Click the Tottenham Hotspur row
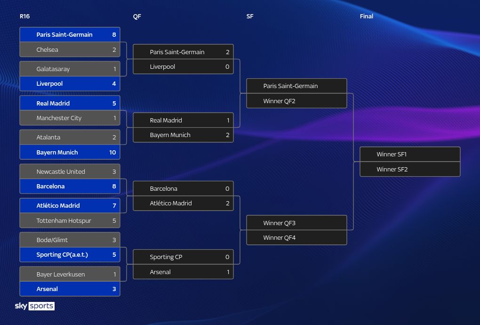 click(x=70, y=220)
